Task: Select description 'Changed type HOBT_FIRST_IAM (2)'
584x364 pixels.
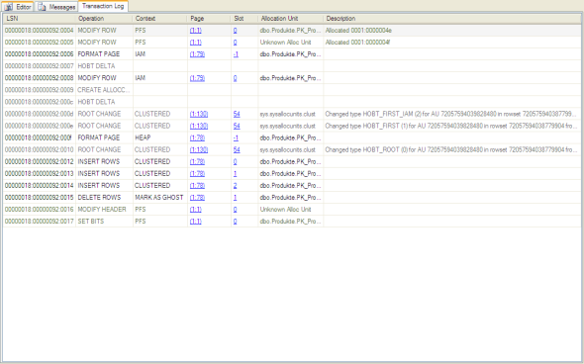Action: click(451, 114)
